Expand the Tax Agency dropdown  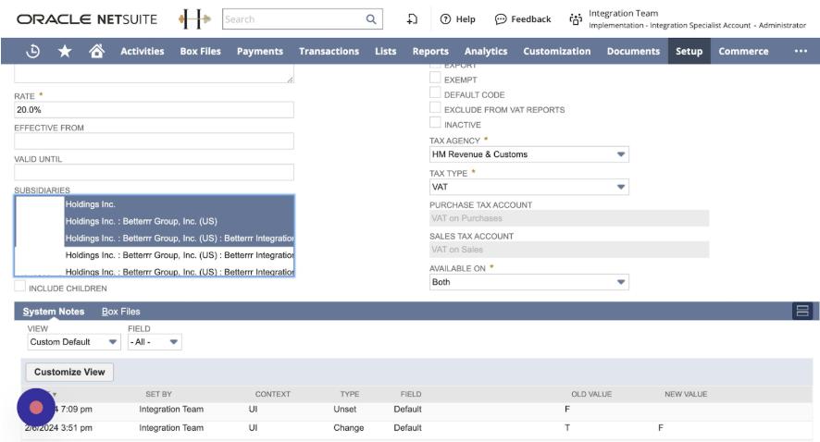click(x=621, y=154)
